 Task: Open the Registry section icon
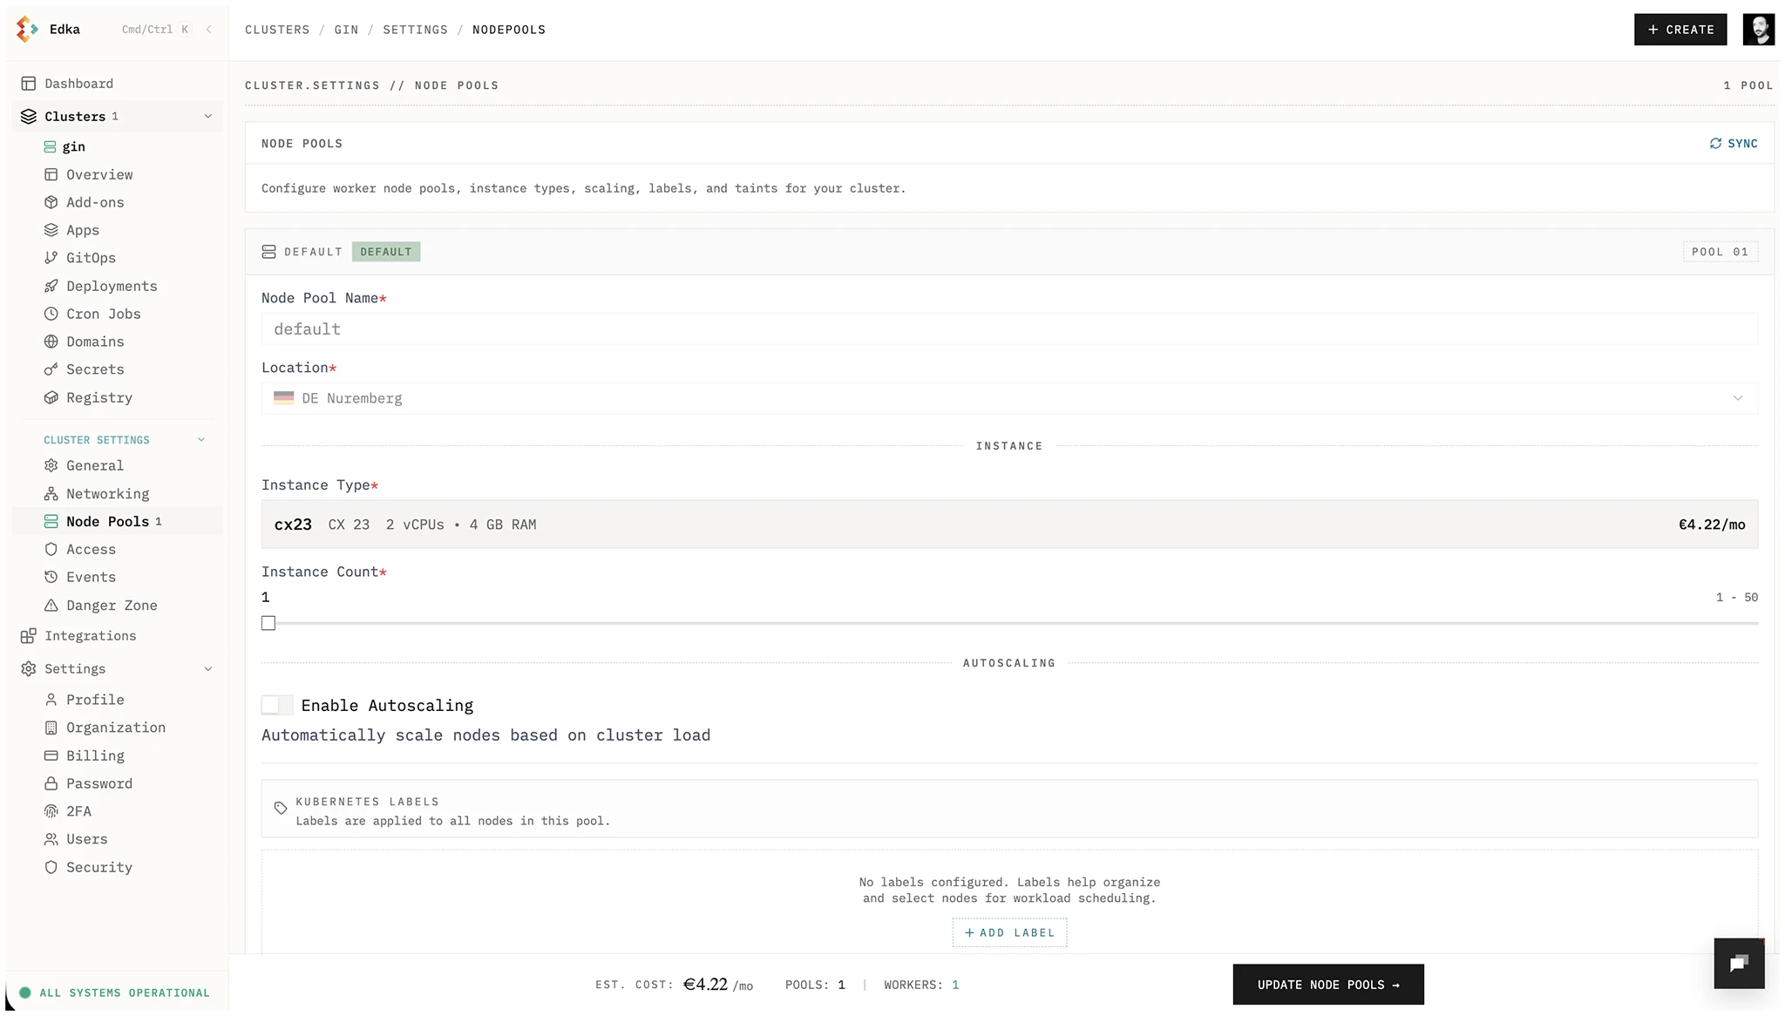click(51, 396)
